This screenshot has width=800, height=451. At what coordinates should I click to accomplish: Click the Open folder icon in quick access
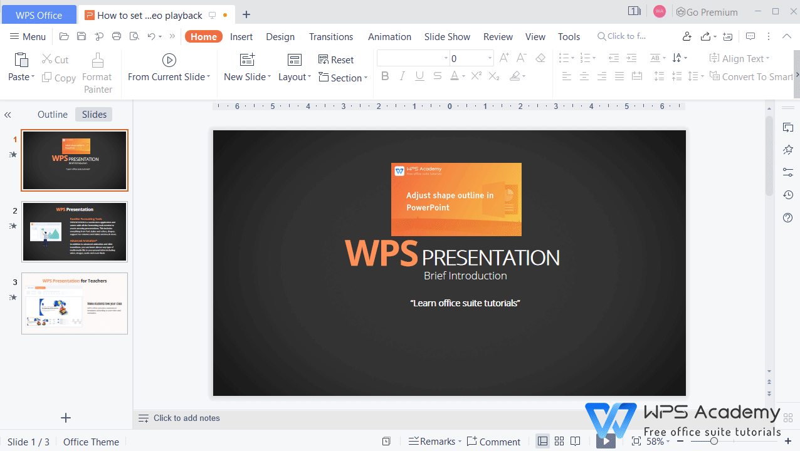click(64, 36)
